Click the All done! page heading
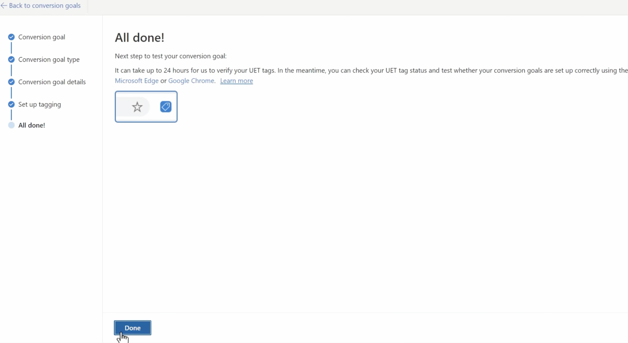Screen dimensions: 628x343 pyautogui.click(x=140, y=37)
